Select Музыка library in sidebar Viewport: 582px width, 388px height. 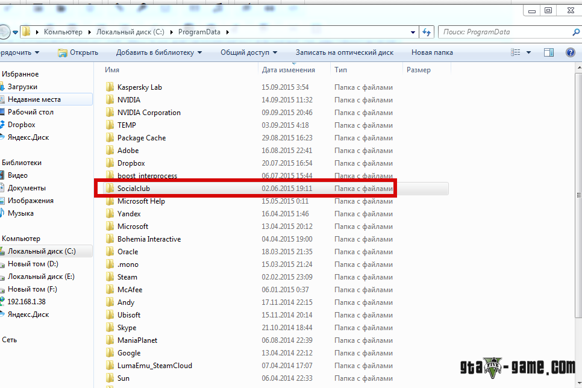click(20, 213)
